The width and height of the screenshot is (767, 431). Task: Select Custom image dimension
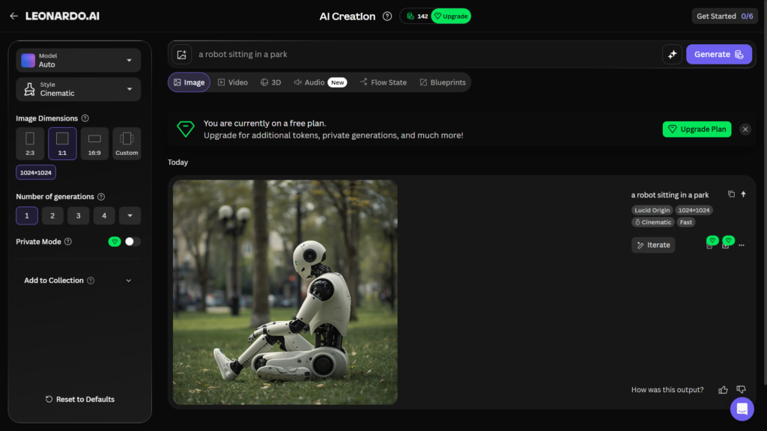pos(127,144)
